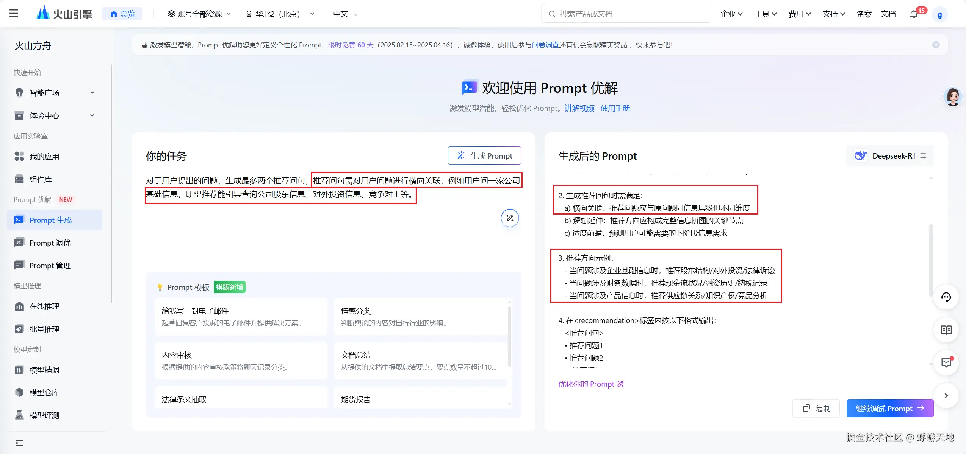Click 继续调试 Prompt button
The height and width of the screenshot is (454, 966).
point(889,408)
